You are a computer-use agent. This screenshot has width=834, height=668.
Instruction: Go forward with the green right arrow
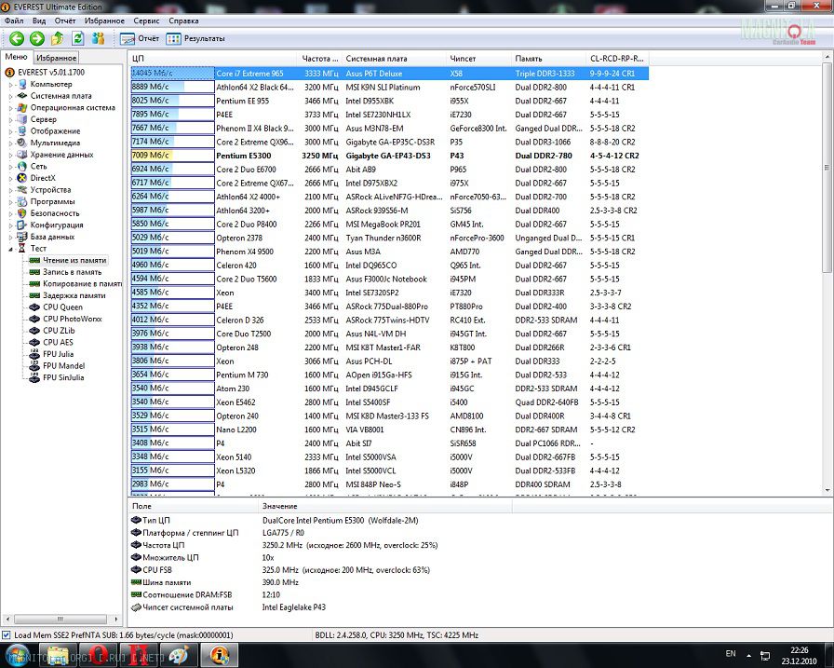(36, 38)
